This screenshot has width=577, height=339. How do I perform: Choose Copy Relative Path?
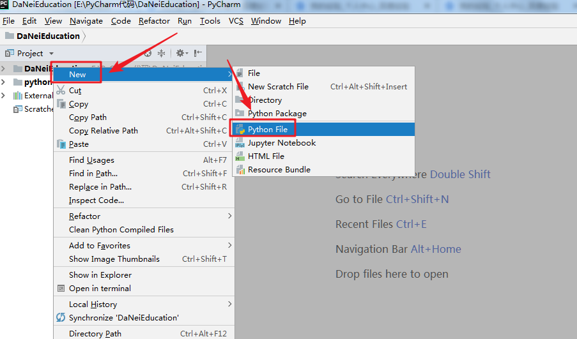pyautogui.click(x=144, y=130)
